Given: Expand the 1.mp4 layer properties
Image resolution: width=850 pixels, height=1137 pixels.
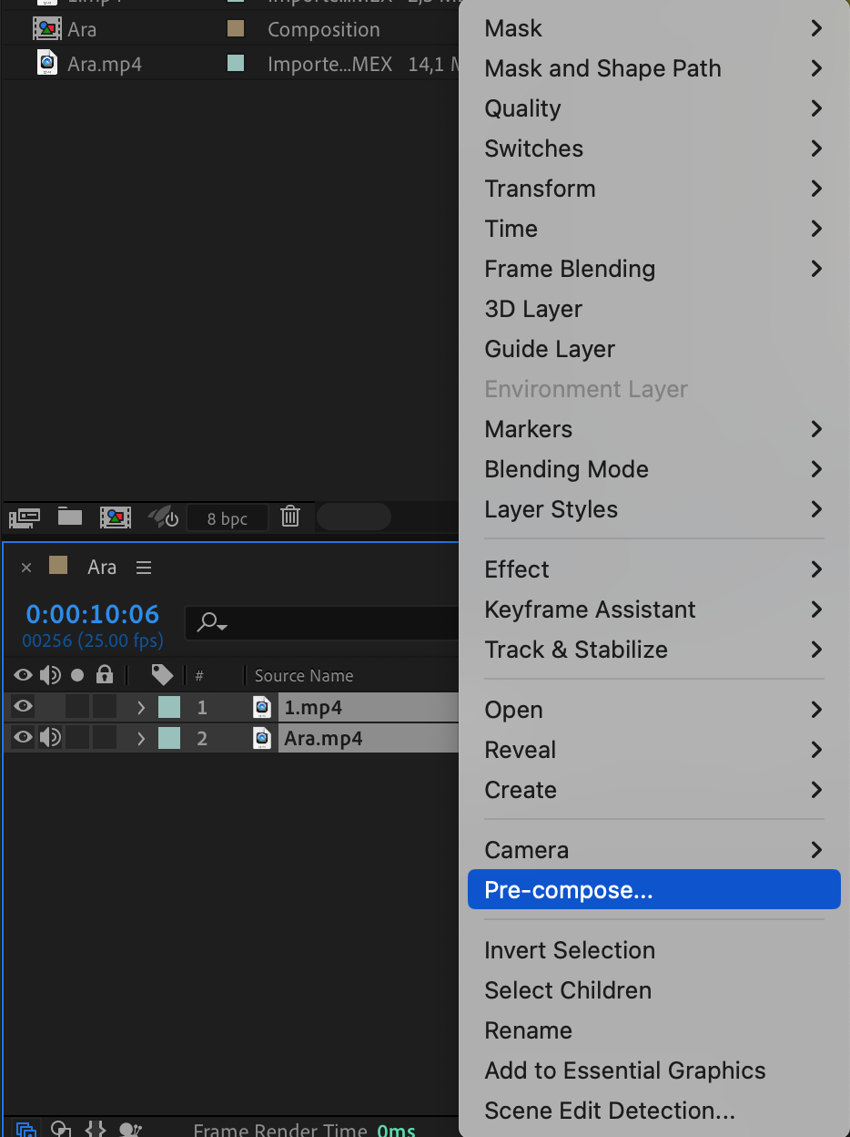Looking at the screenshot, I should (x=141, y=707).
